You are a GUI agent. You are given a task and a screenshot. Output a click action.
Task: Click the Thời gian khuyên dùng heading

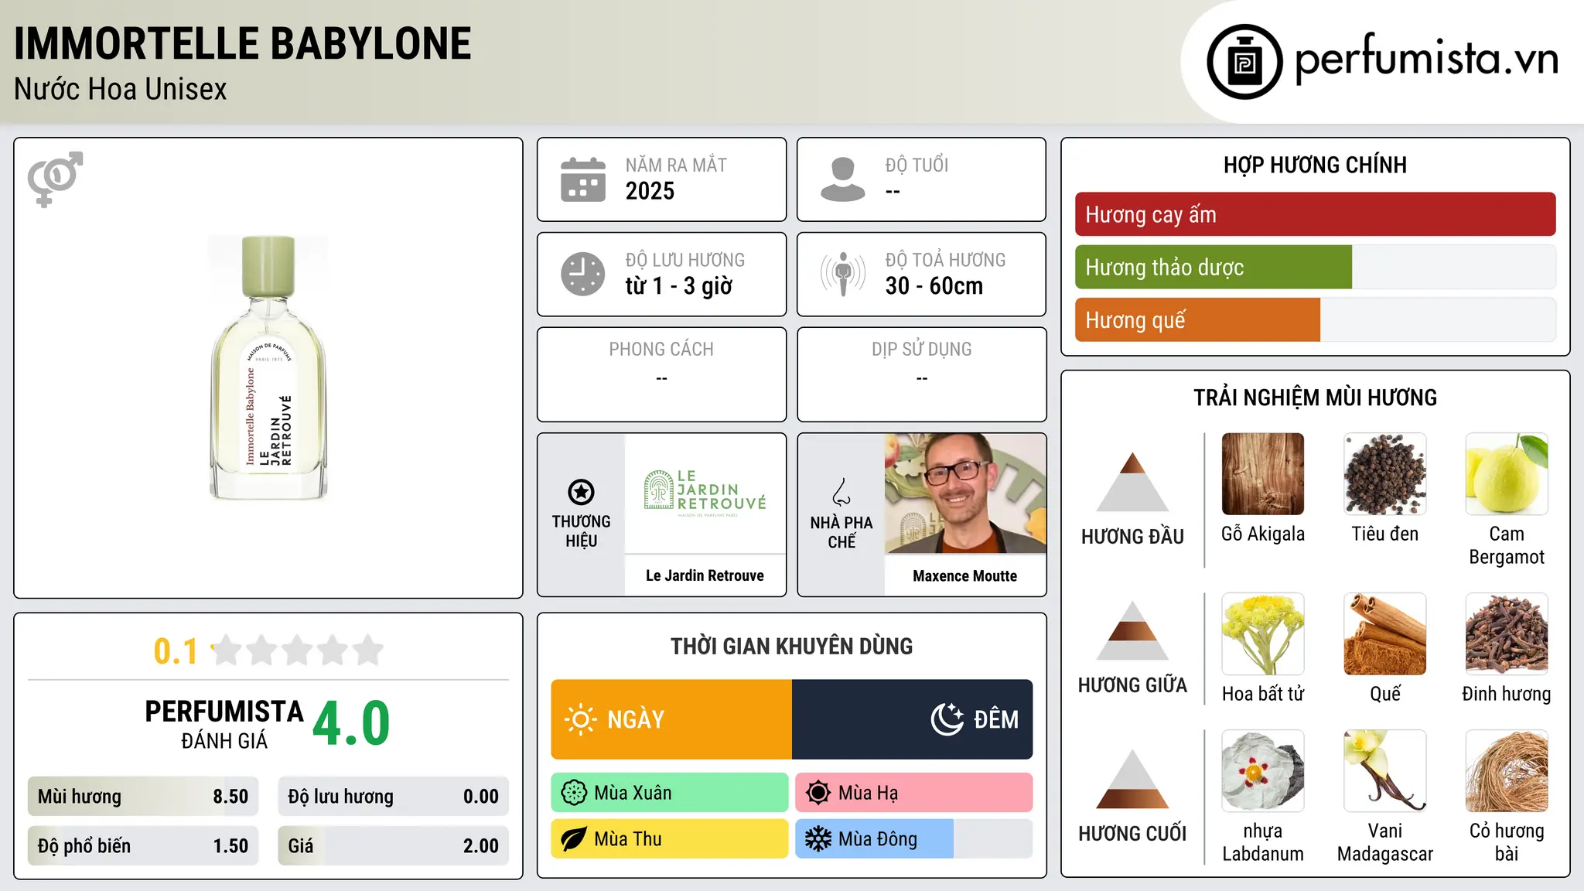[792, 647]
